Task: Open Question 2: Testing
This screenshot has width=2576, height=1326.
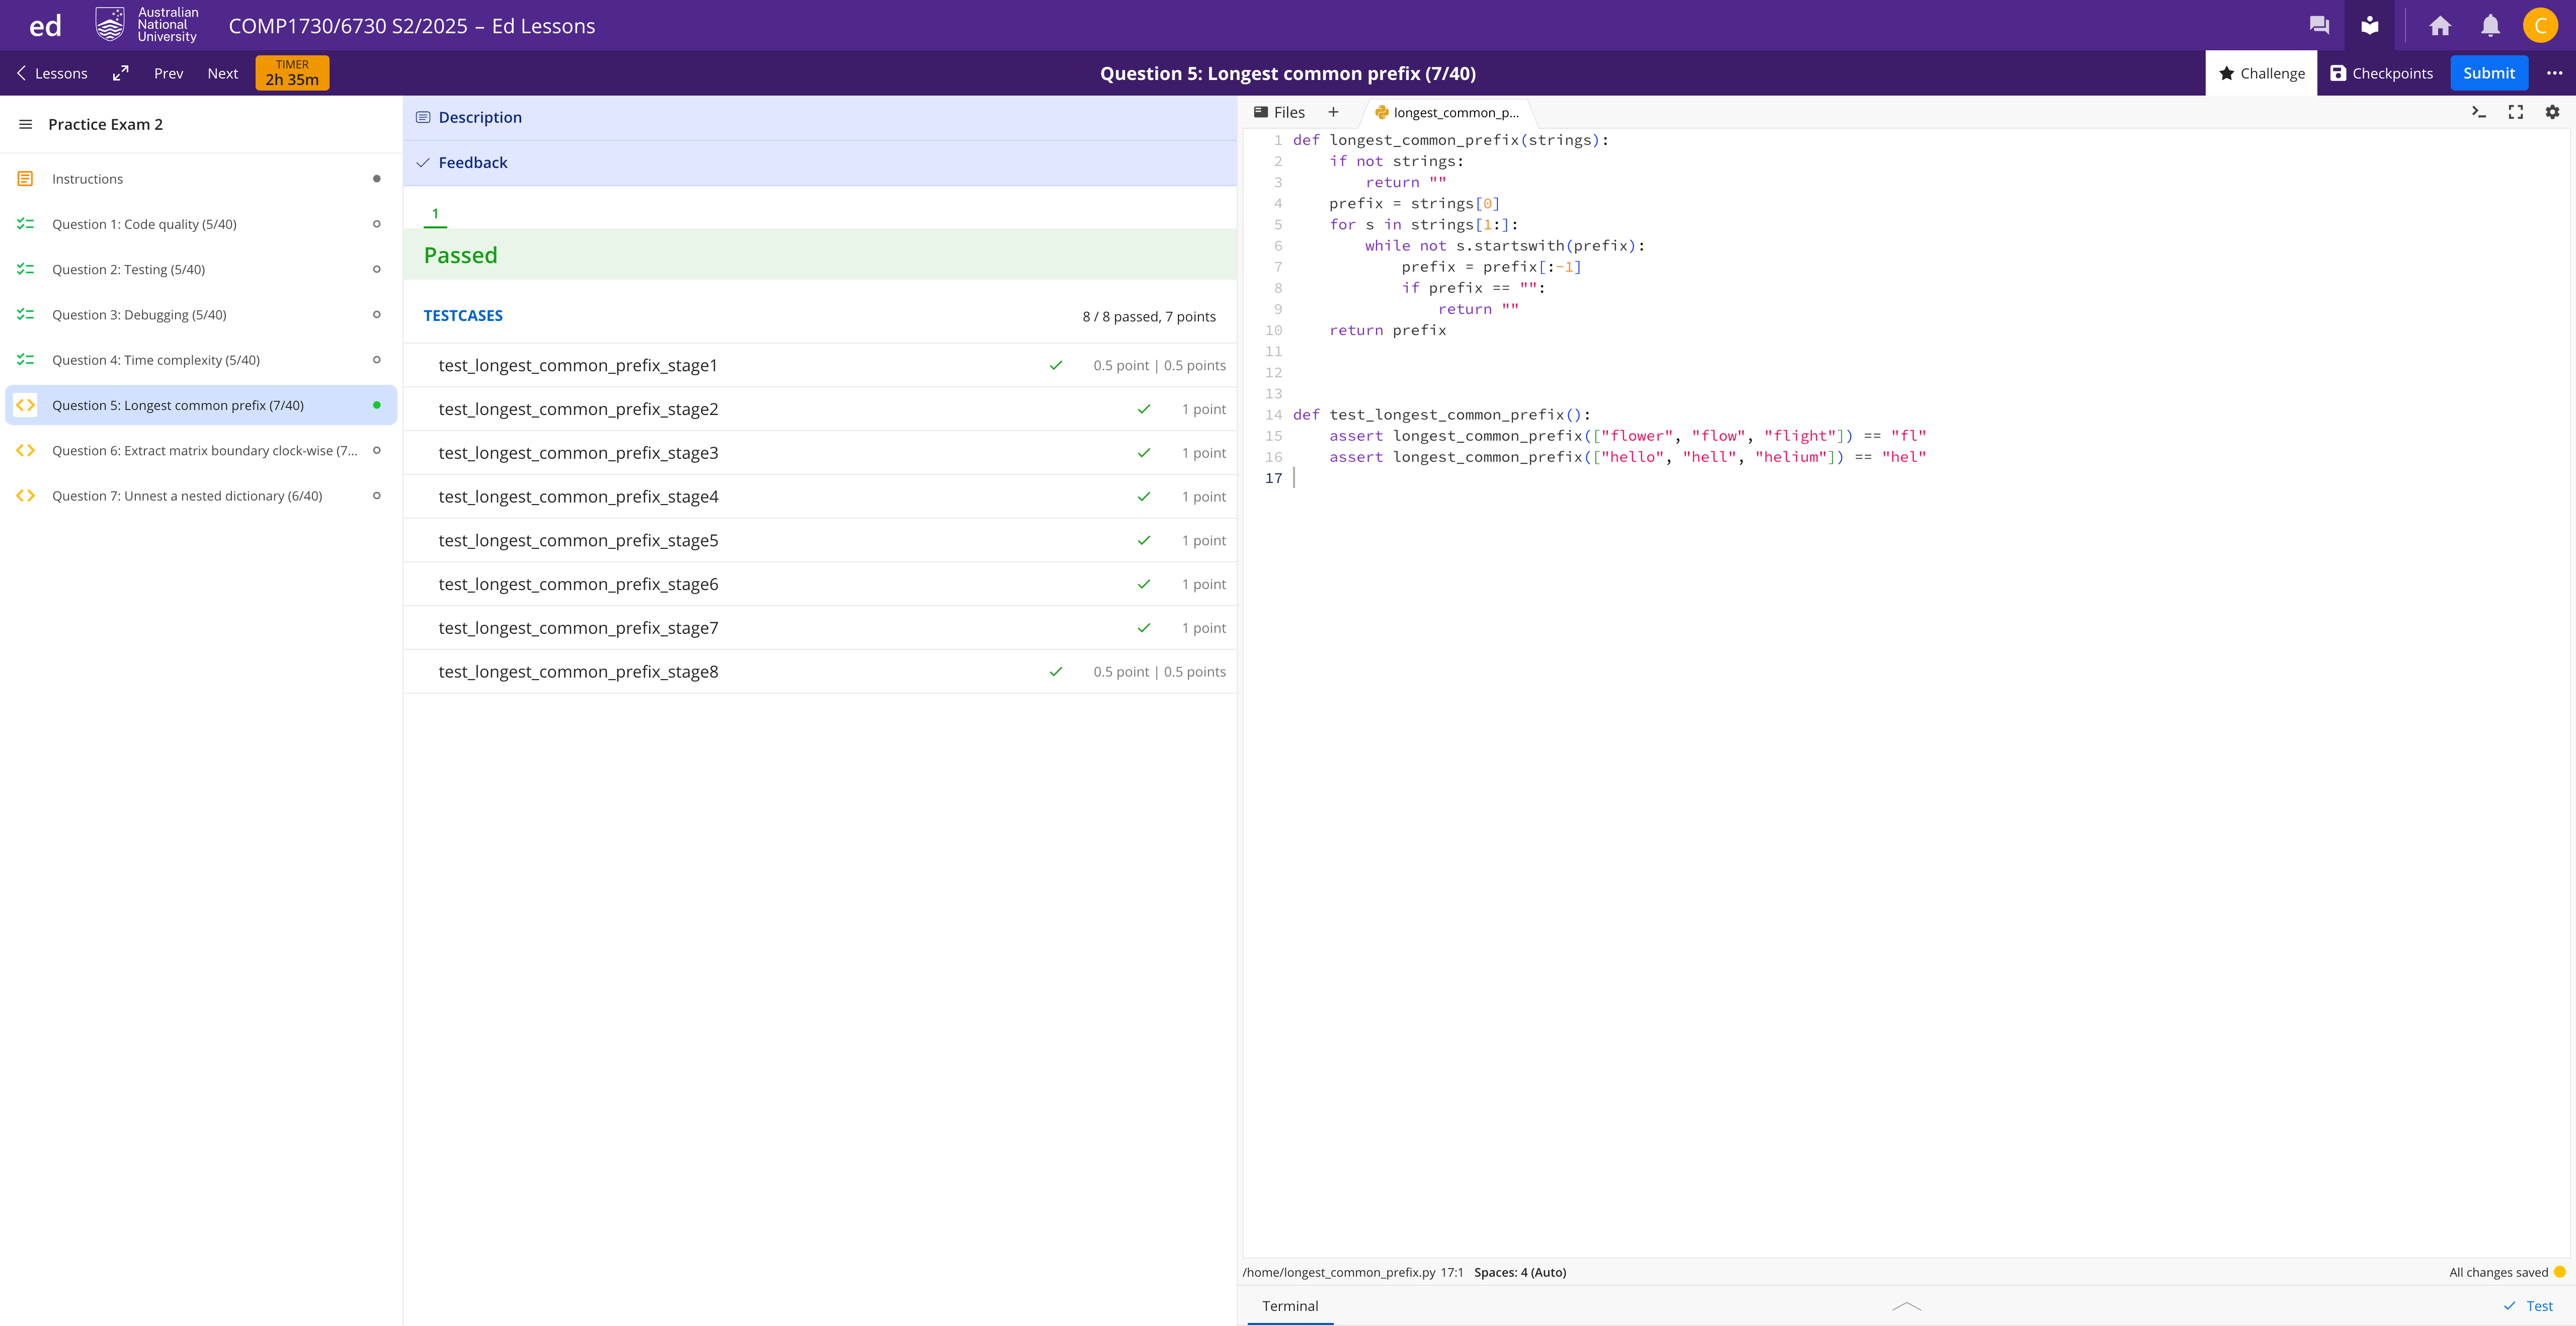Action: point(200,269)
